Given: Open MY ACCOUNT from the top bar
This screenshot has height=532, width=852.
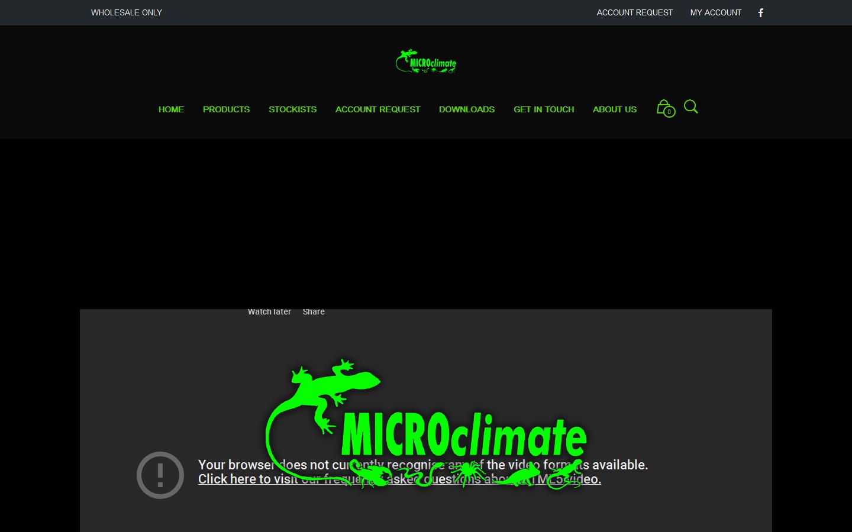Looking at the screenshot, I should point(716,12).
